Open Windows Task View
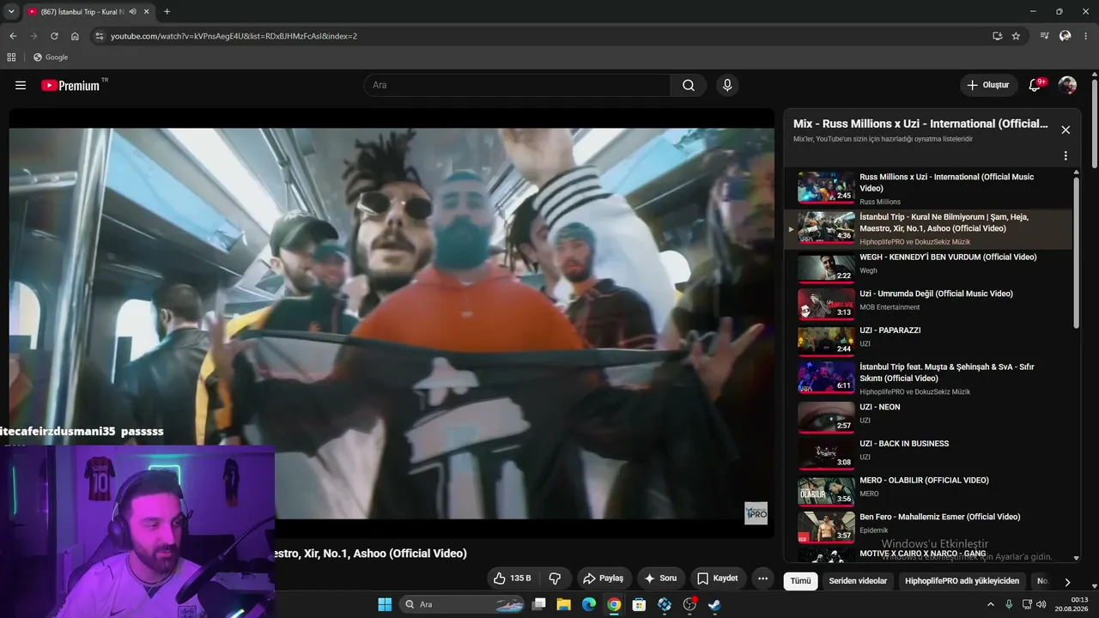1099x618 pixels. [x=539, y=604]
